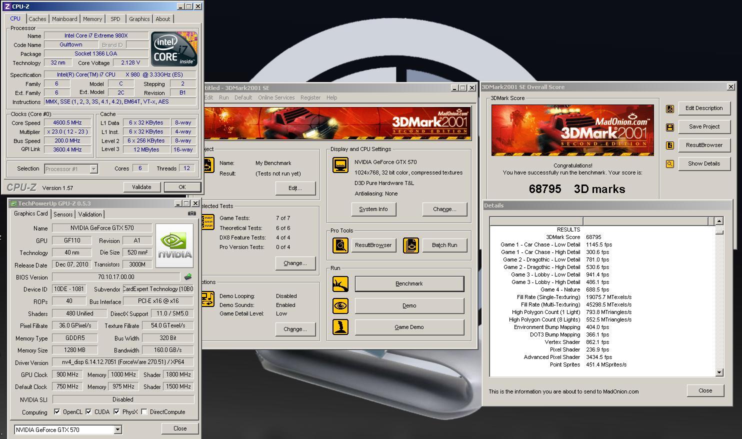Click the monitor icon in Display and CPU Settings
Image resolution: width=742 pixels, height=439 pixels.
tap(340, 164)
